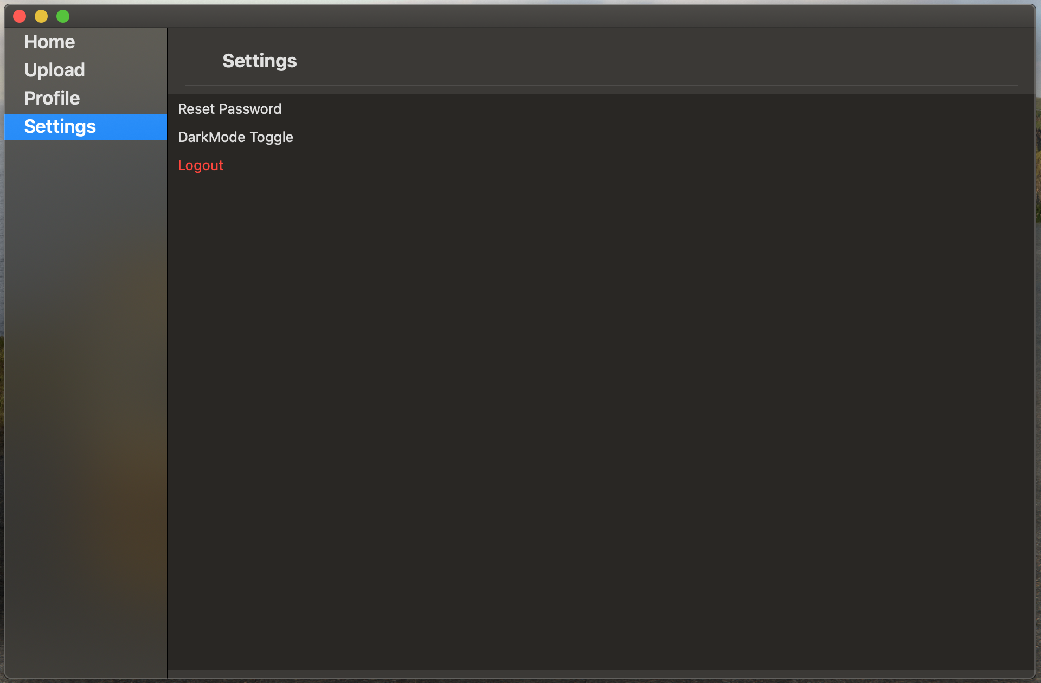This screenshot has width=1041, height=683.
Task: Select the highlighted Settings sidebar item
Action: tap(60, 126)
